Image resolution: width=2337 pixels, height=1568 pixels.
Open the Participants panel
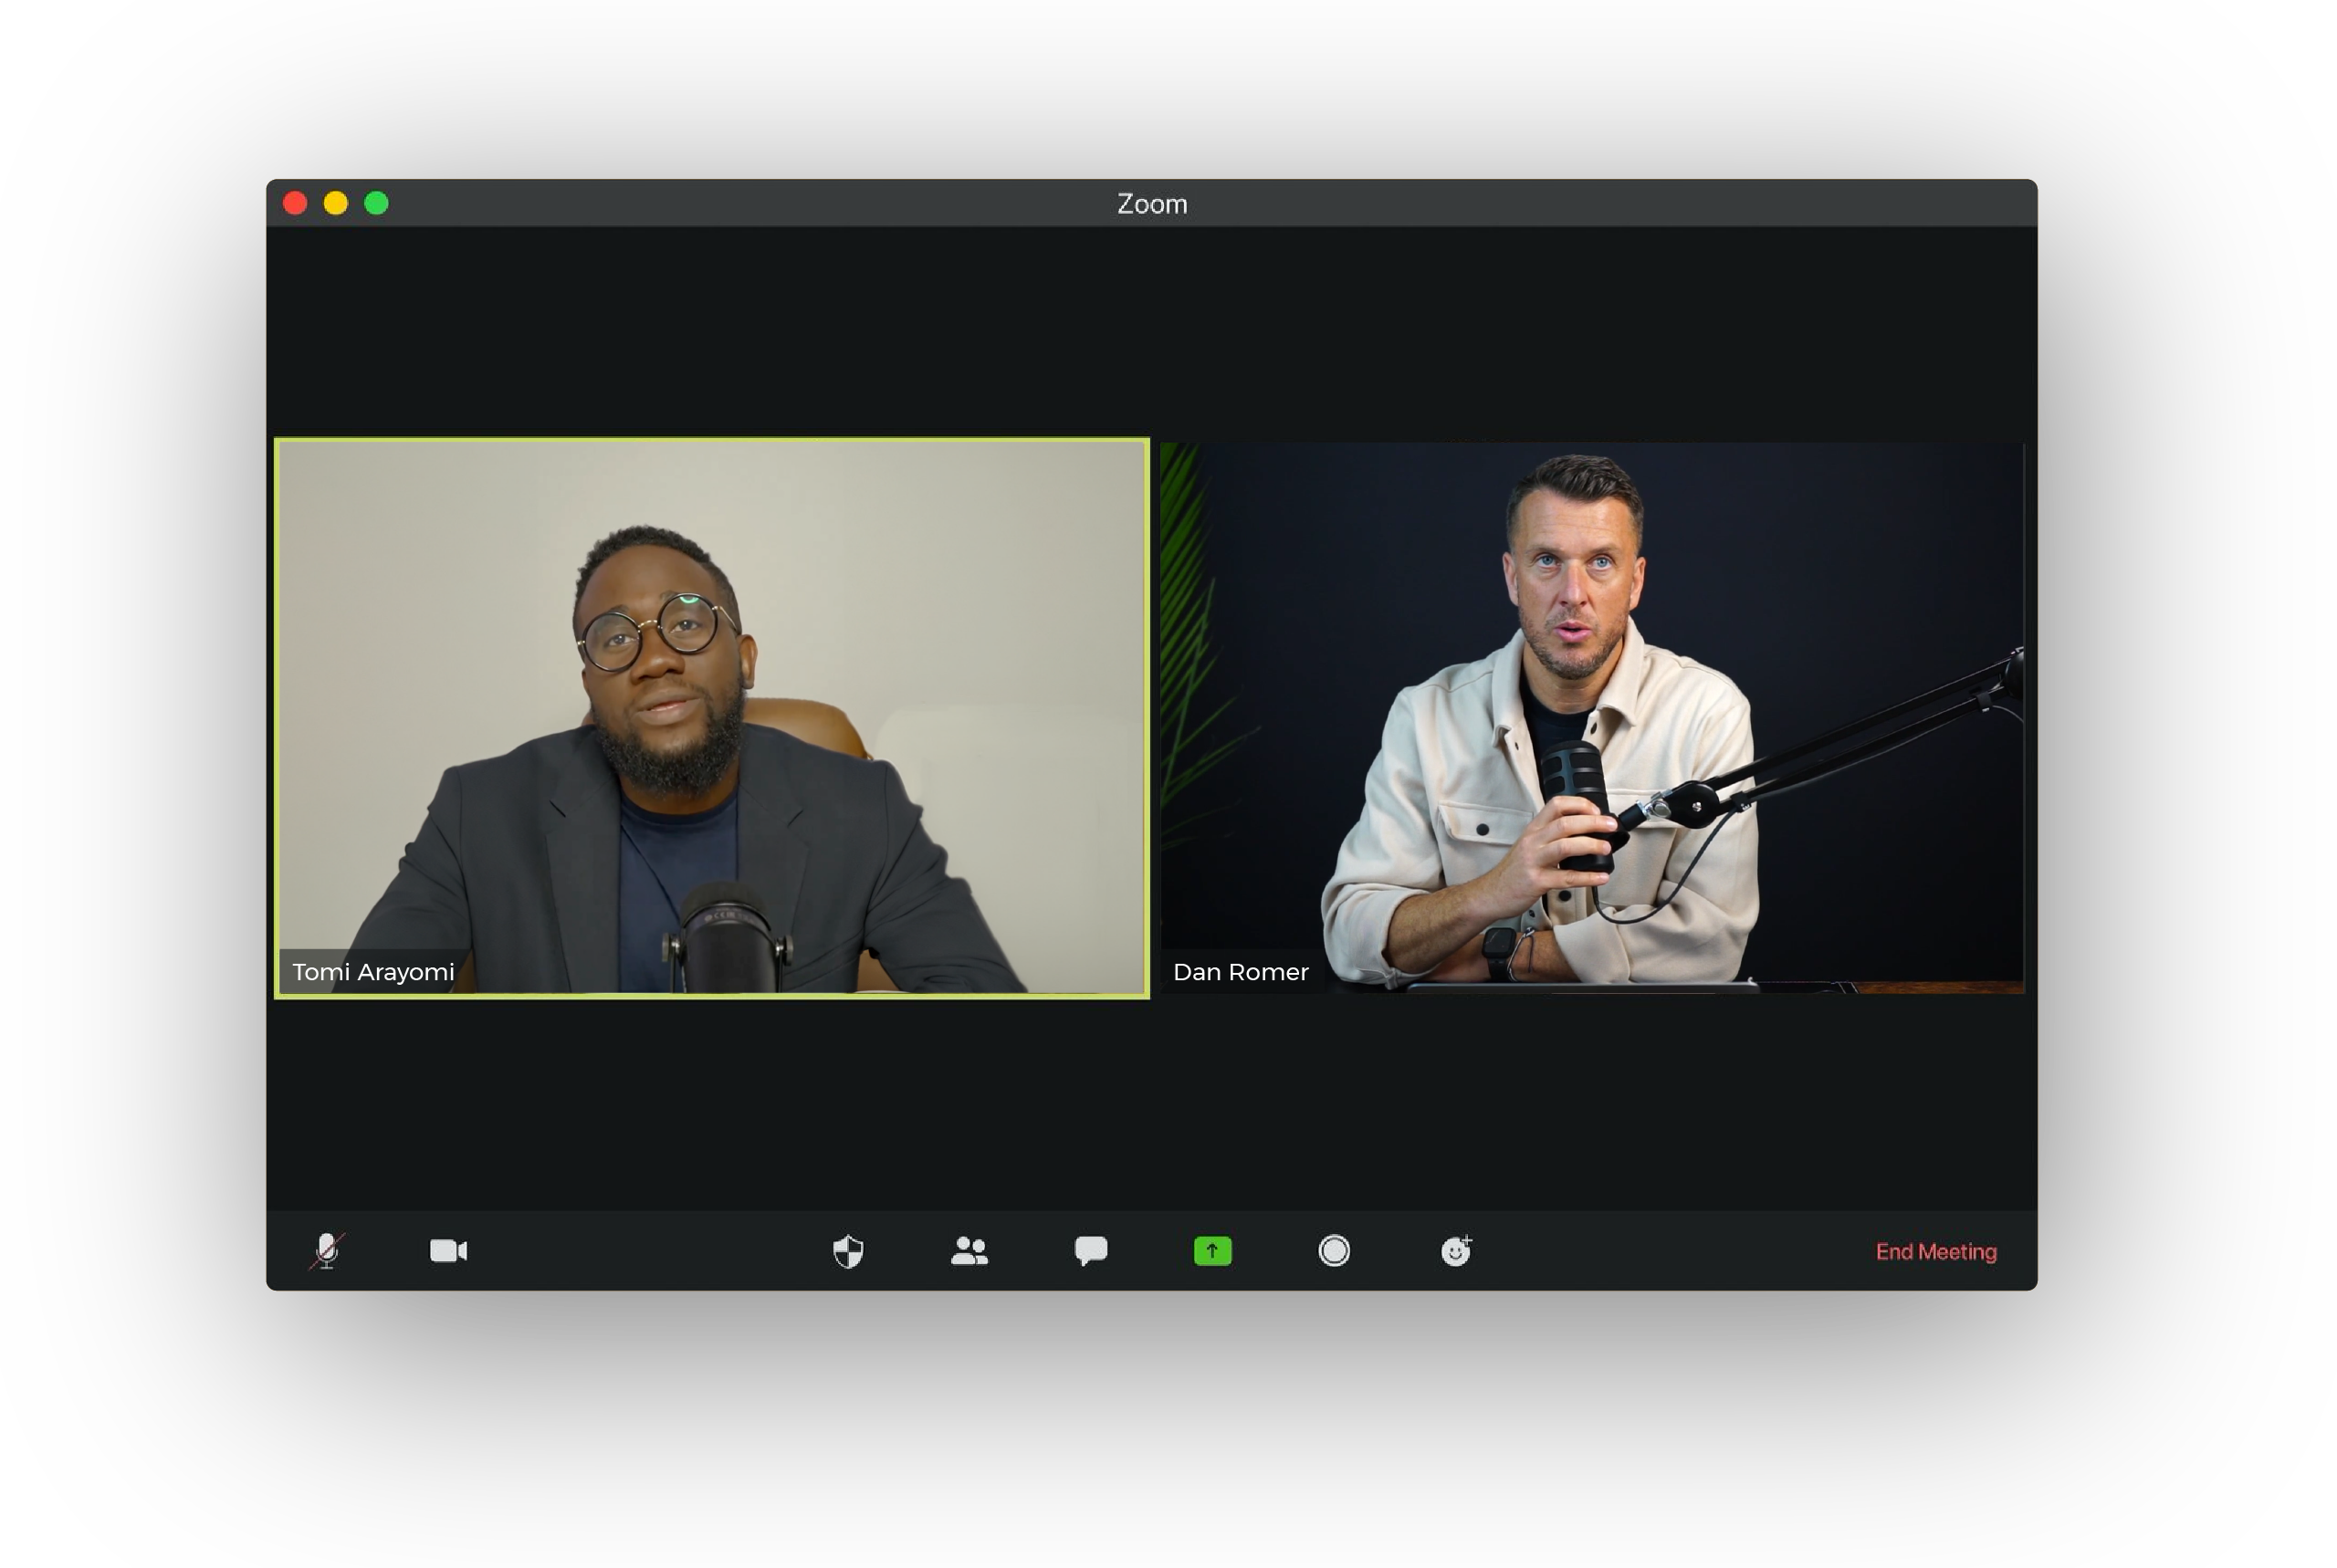point(969,1251)
